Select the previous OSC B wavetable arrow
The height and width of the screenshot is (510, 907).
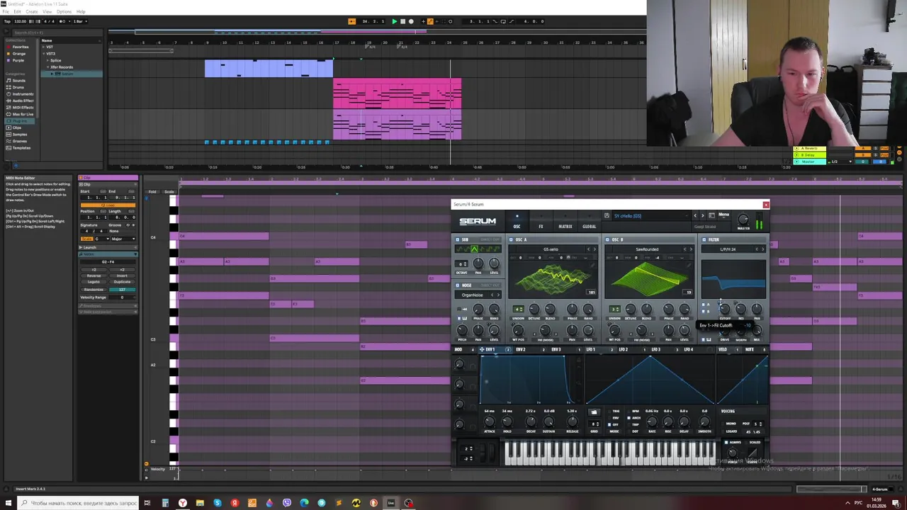685,249
